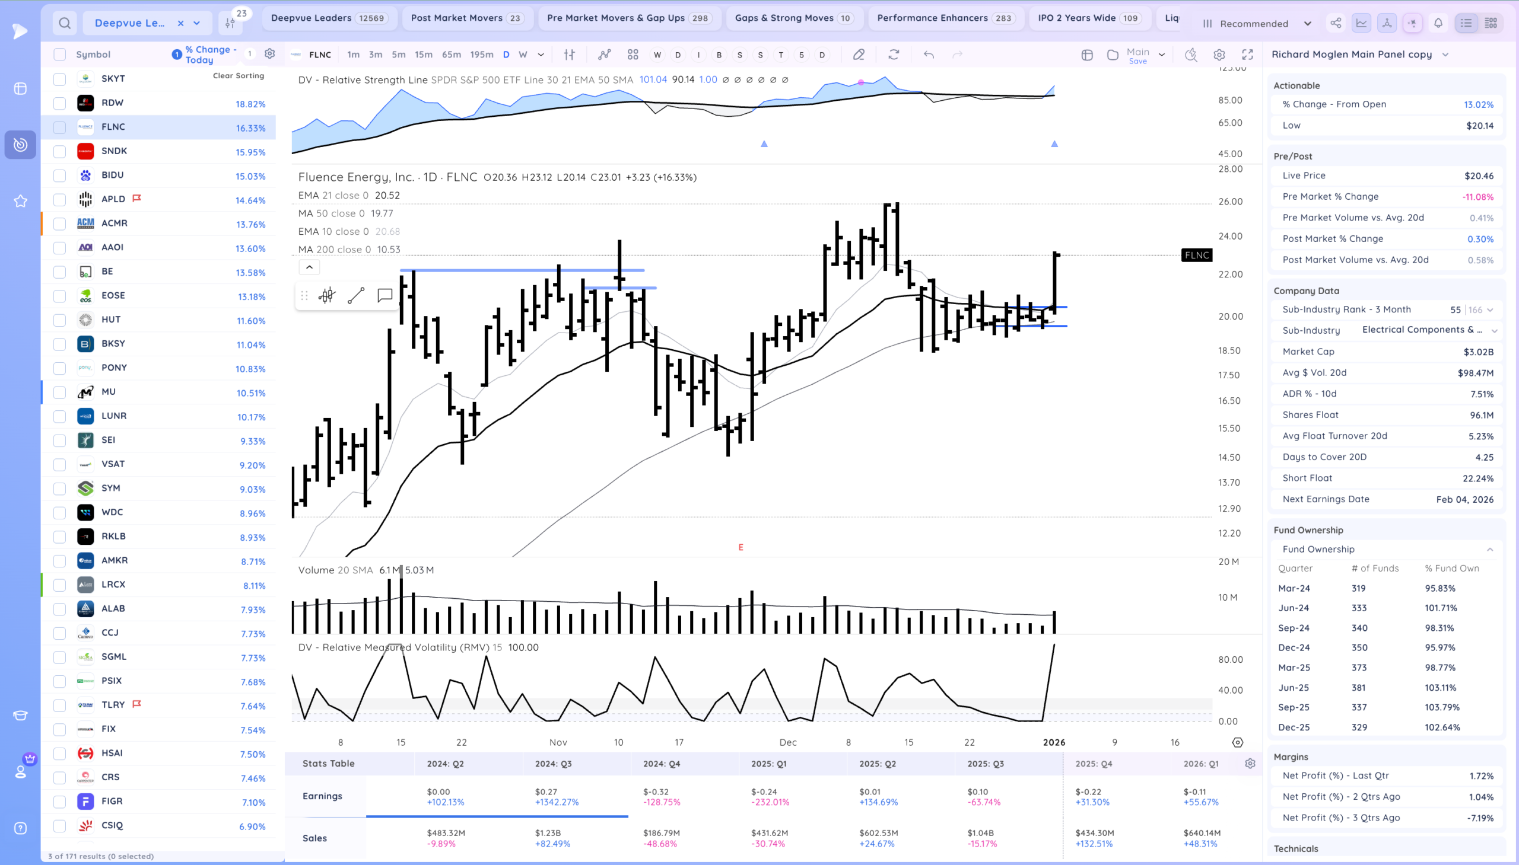
Task: Open the multi-chart grid layout icon
Action: pyautogui.click(x=633, y=55)
